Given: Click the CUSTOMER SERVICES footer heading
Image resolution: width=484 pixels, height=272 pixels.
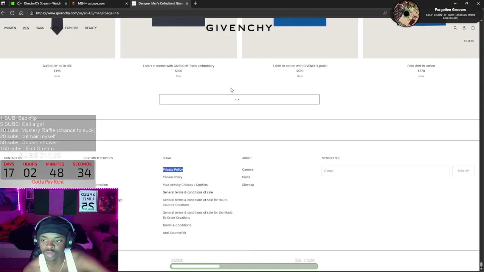Looking at the screenshot, I should [x=98, y=158].
